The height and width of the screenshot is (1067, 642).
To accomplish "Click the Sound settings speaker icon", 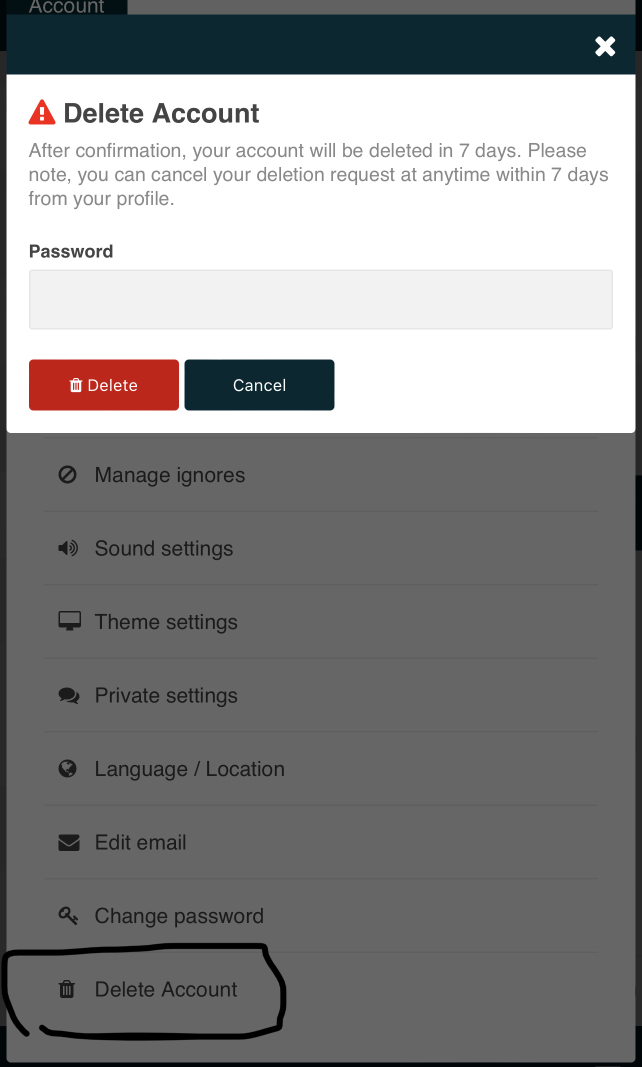I will click(x=68, y=548).
